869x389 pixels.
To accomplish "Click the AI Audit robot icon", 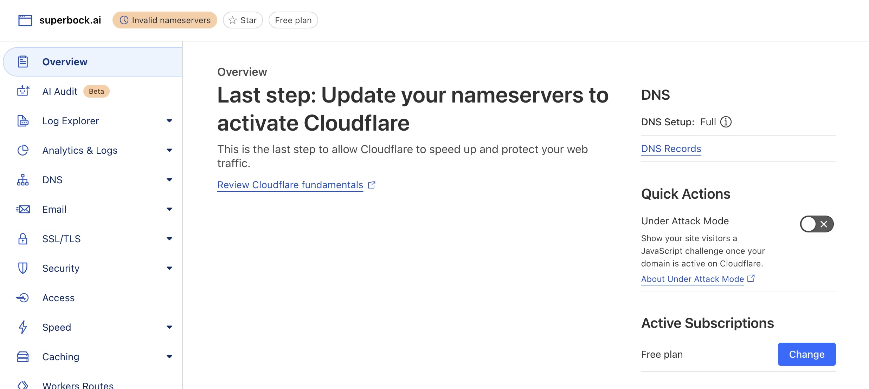I will pos(23,91).
